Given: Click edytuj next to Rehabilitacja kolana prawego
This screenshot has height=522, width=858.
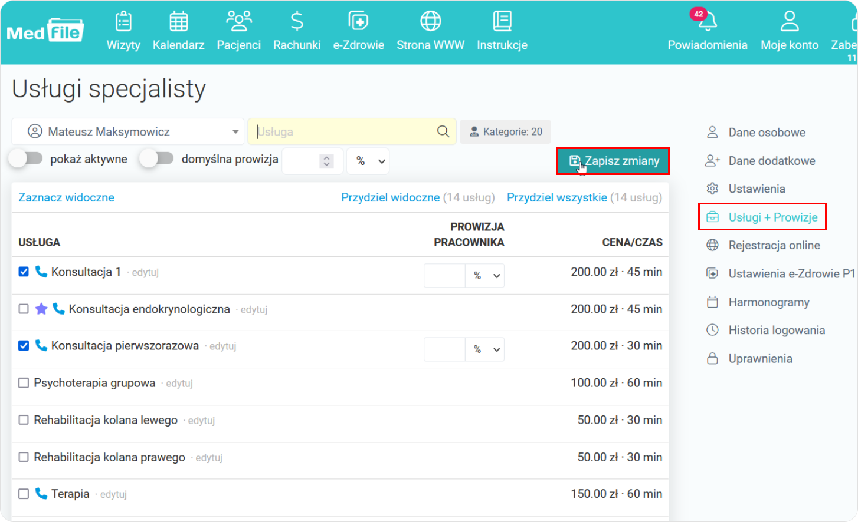Looking at the screenshot, I should (x=209, y=457).
